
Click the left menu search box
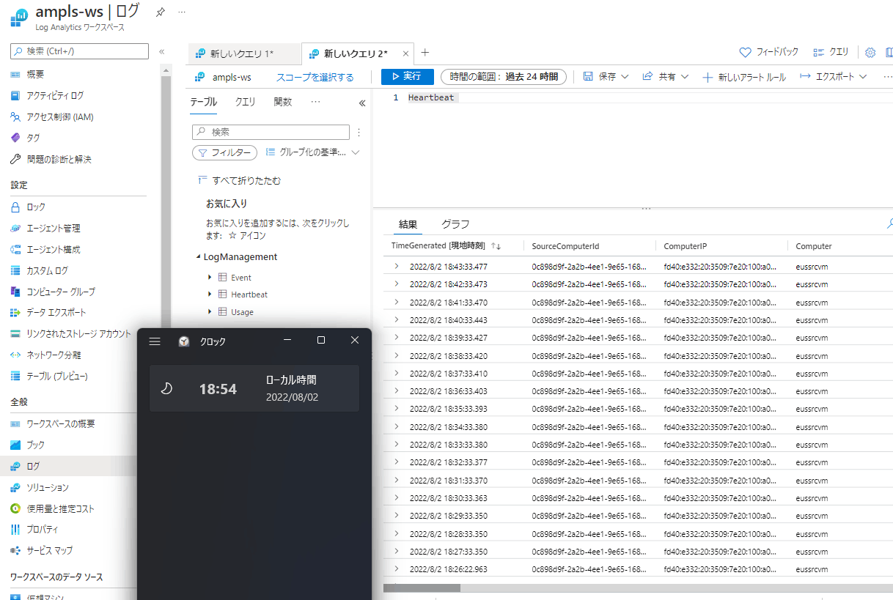(80, 51)
